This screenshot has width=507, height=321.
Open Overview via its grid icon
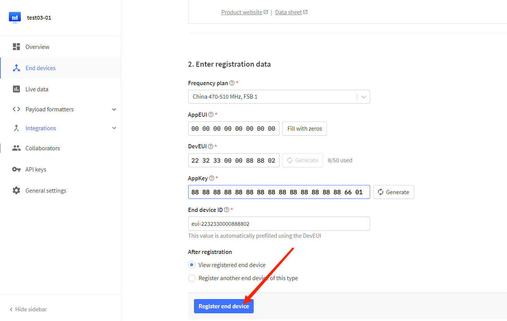point(16,47)
